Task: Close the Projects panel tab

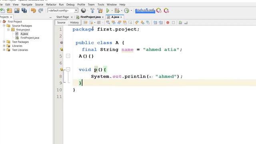Action: click(11, 17)
